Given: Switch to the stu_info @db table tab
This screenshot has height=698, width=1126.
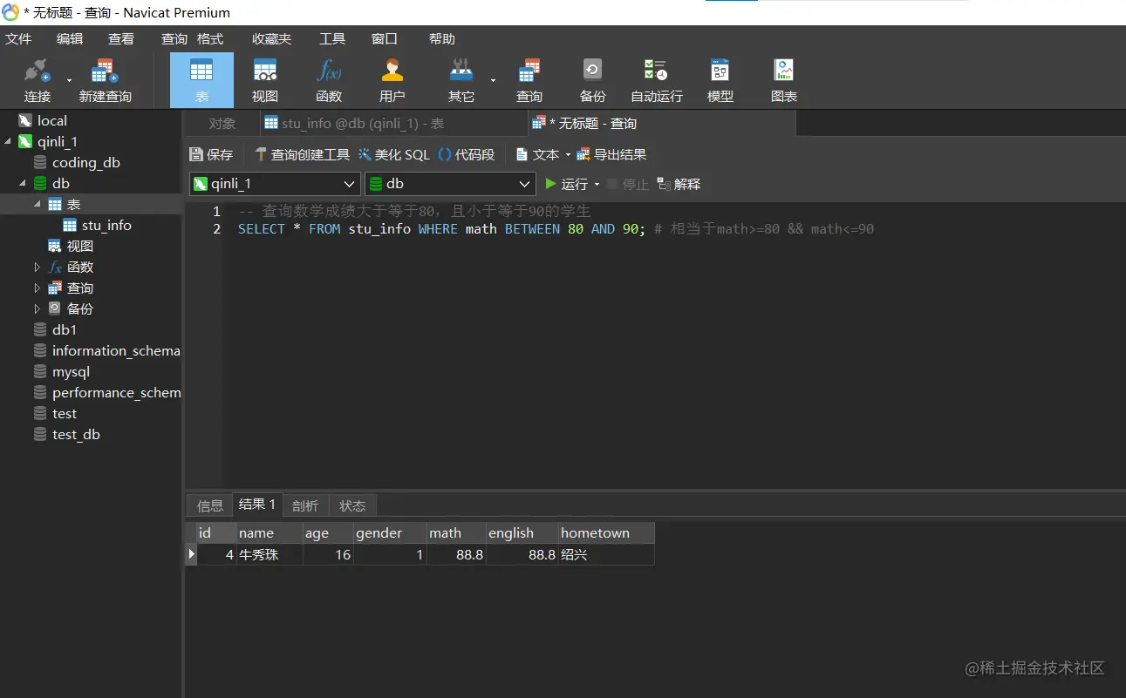Looking at the screenshot, I should [393, 123].
